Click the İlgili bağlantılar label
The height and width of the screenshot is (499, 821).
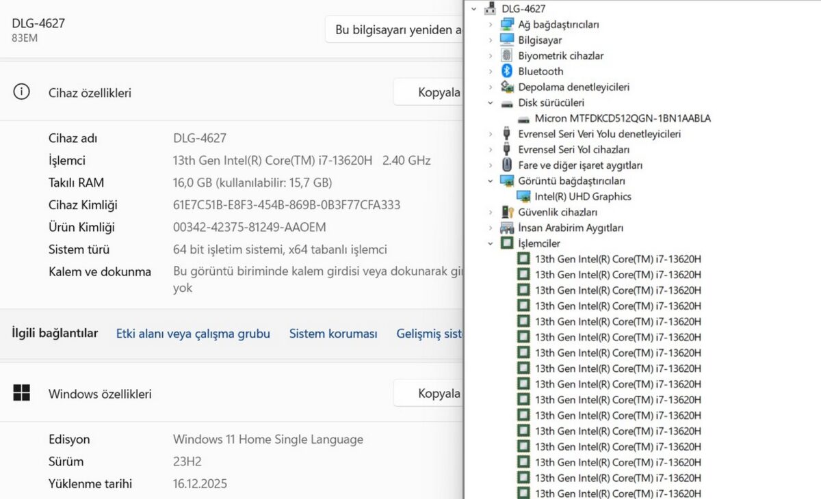click(x=55, y=333)
